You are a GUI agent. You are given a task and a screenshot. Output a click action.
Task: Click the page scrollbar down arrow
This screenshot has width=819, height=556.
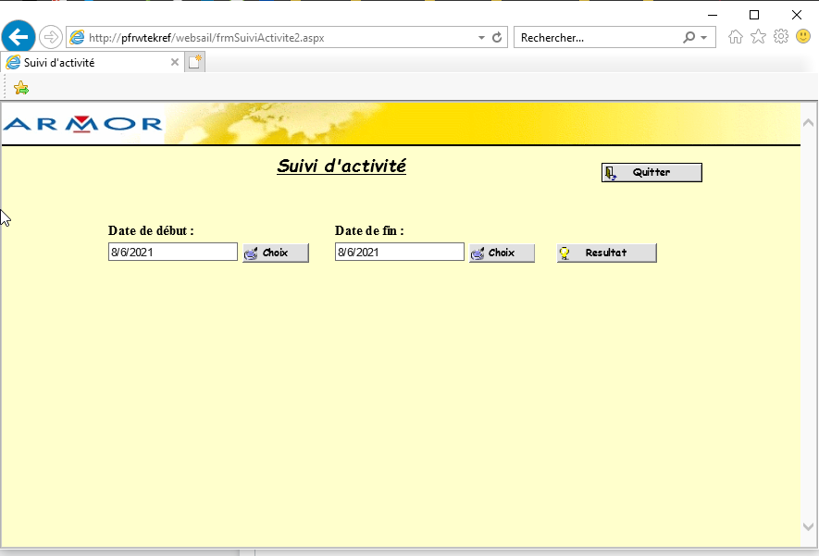tap(808, 526)
